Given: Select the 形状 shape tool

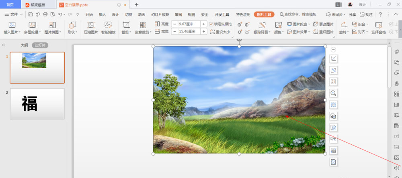Looking at the screenshot, I should [x=72, y=28].
